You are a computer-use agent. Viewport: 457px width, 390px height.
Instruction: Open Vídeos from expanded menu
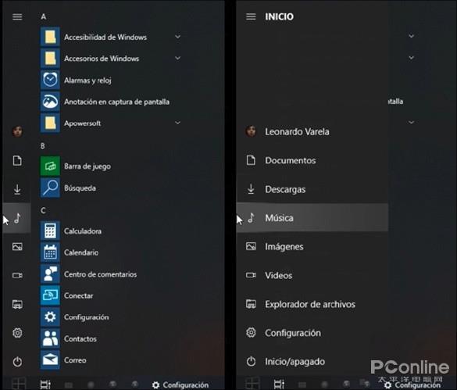pos(312,275)
